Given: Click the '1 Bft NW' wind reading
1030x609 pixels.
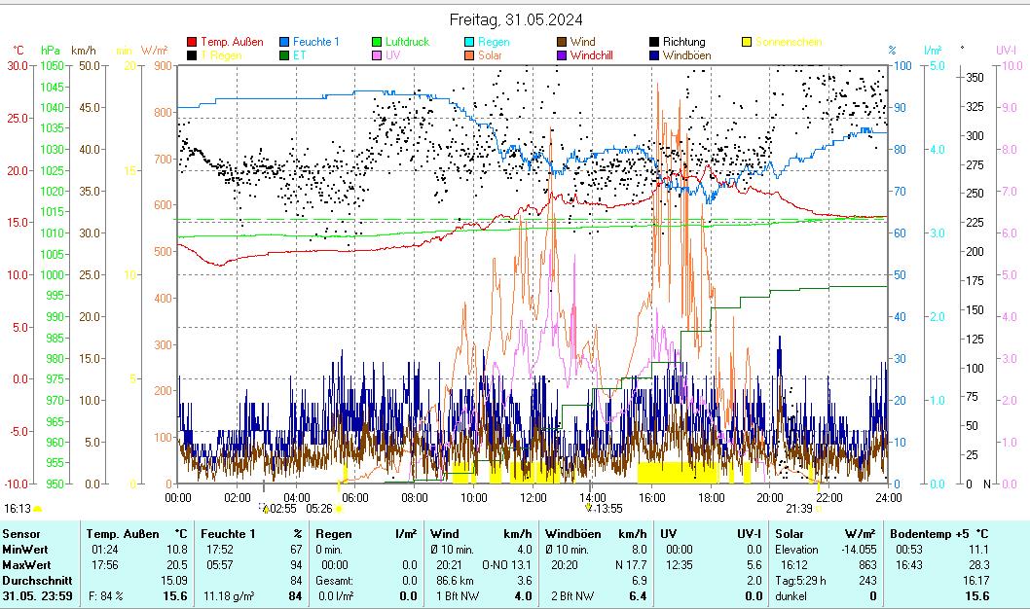Looking at the screenshot, I should [458, 596].
